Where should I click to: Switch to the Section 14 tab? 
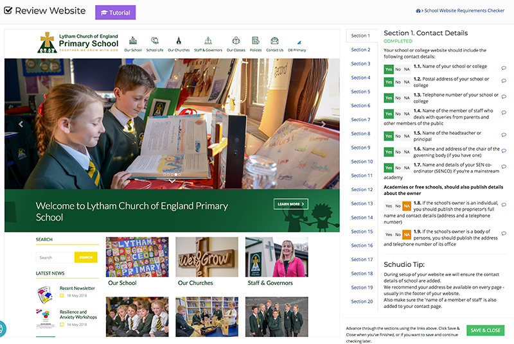[x=362, y=218]
